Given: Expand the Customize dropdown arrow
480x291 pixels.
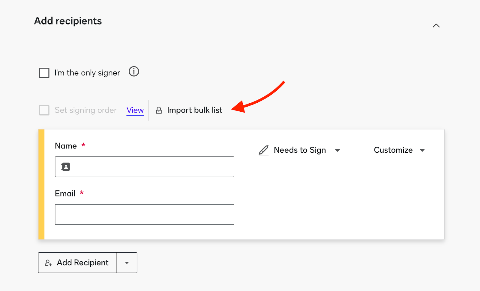Looking at the screenshot, I should [422, 150].
